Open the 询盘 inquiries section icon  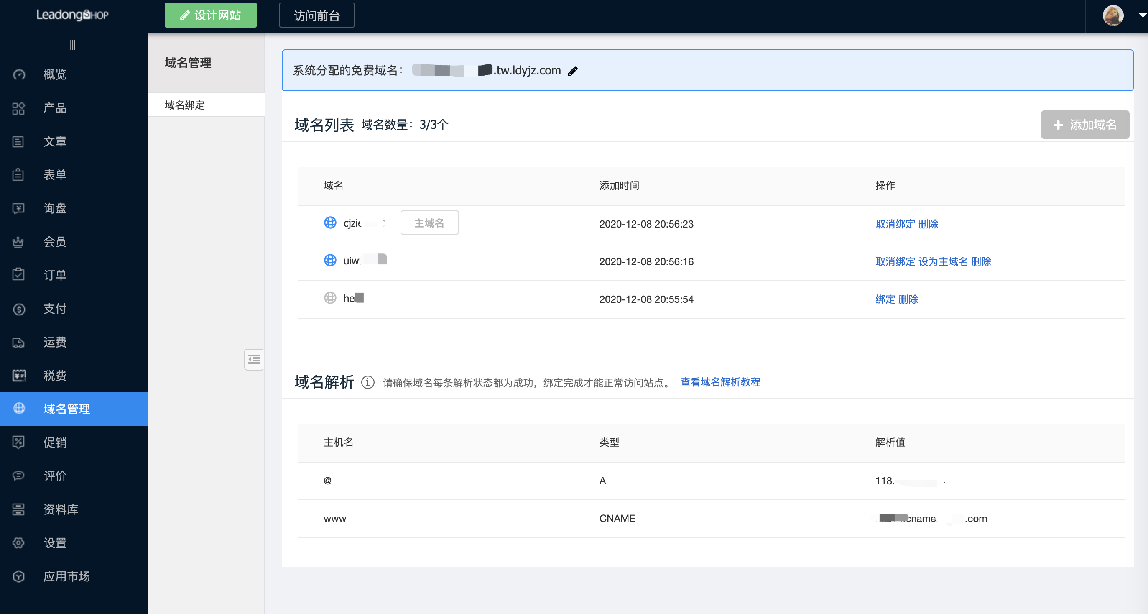(18, 208)
